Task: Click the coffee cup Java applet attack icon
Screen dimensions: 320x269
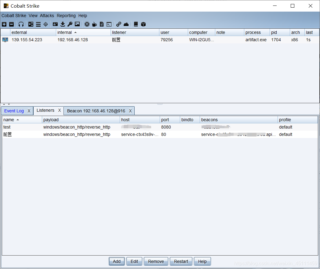Action: [x=94, y=24]
